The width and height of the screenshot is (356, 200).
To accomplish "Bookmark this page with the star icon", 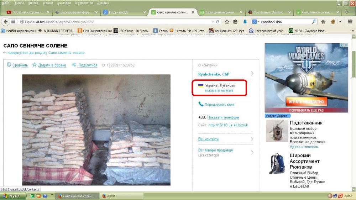I will 227,22.
